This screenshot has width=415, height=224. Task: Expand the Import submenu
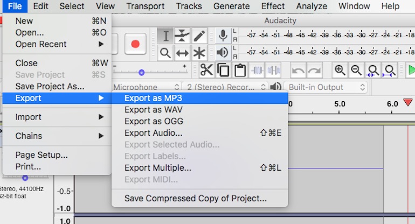tap(57, 117)
